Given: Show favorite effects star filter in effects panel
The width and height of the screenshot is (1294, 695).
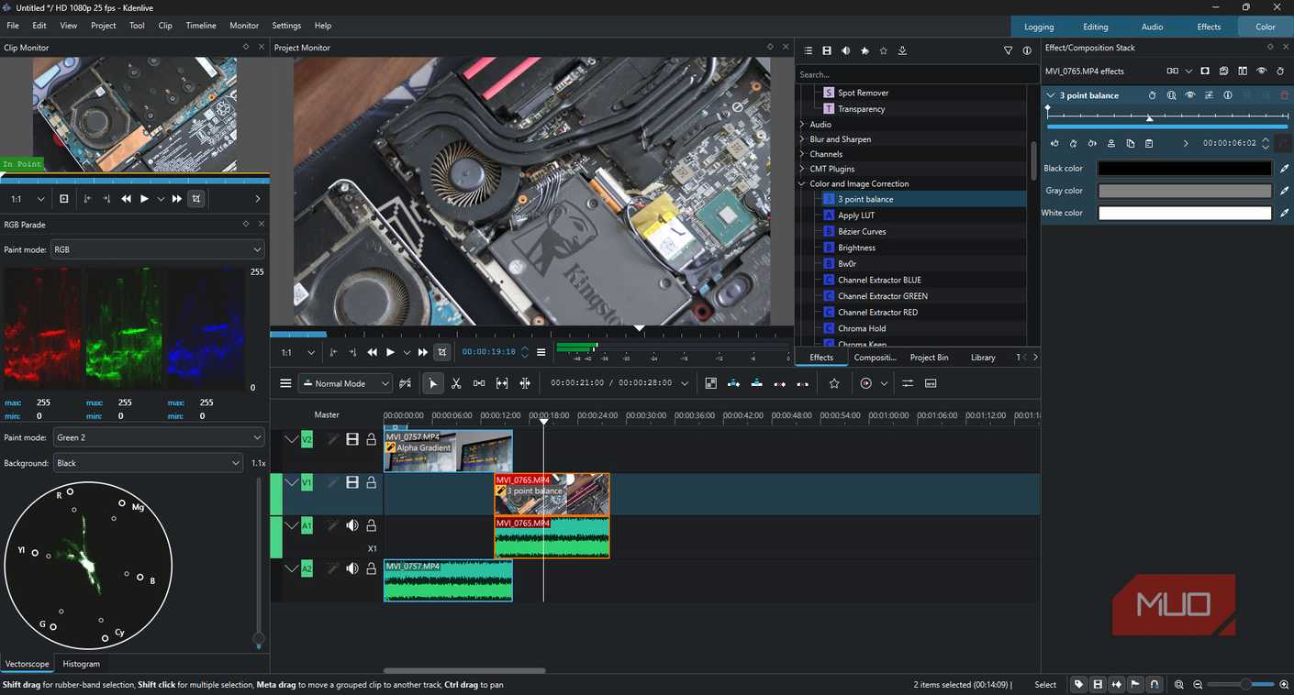Looking at the screenshot, I should (883, 50).
